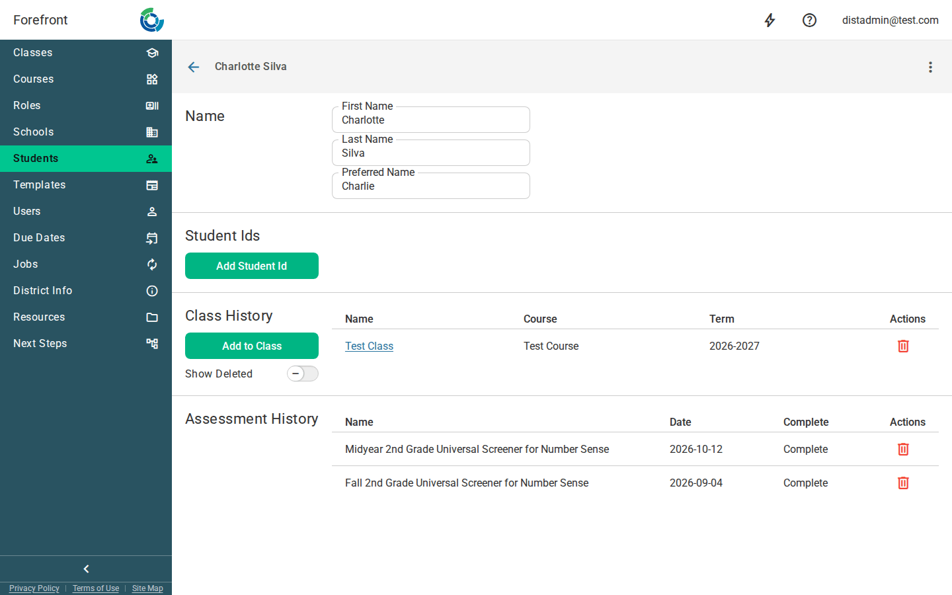Open the help question mark icon
952x595 pixels.
pos(809,20)
